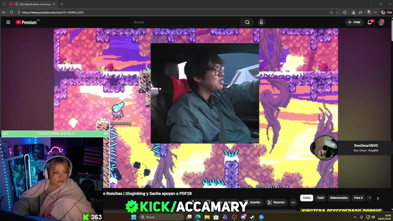Click the system tray microphone icon
Screen dimensions: 393x221
(361, 217)
